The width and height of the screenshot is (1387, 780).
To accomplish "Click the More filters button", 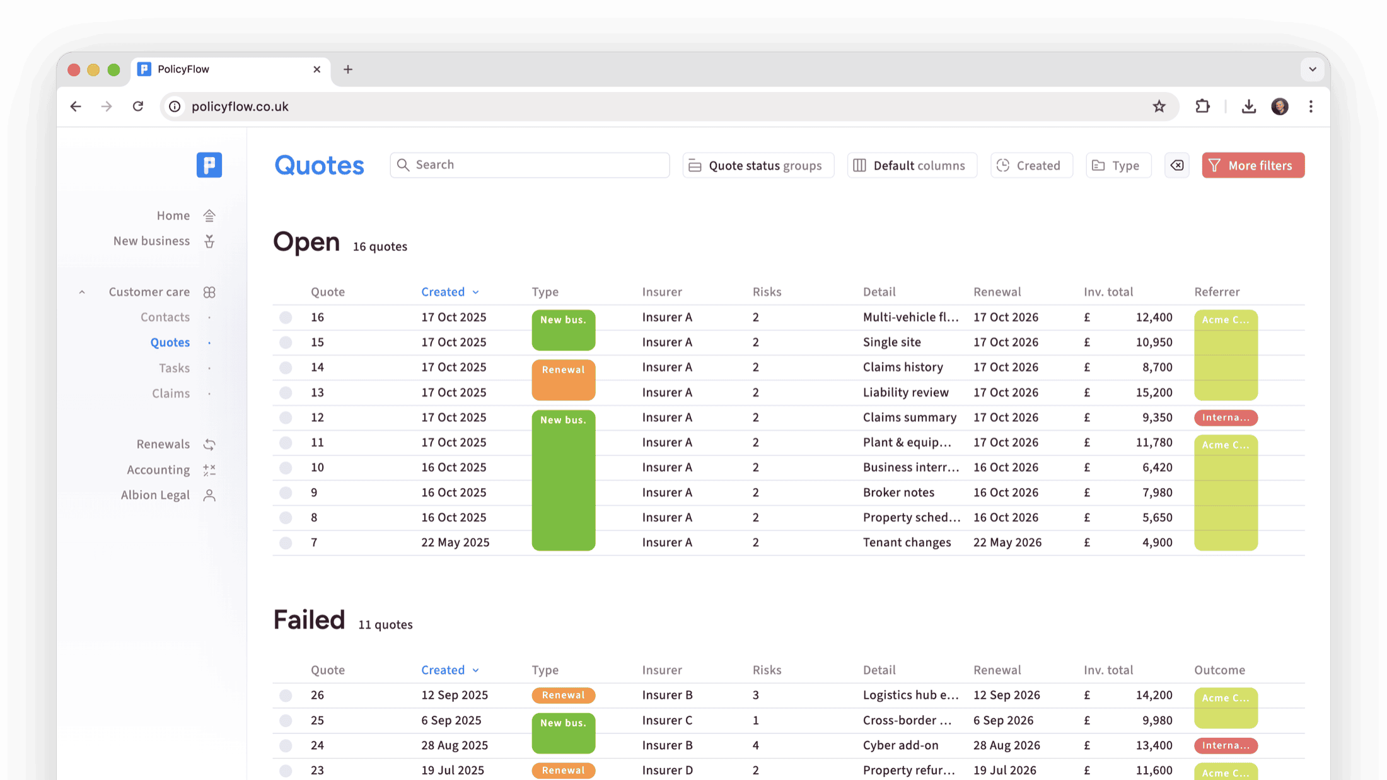I will [1253, 165].
